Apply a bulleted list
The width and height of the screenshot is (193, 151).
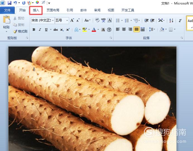point(118,20)
